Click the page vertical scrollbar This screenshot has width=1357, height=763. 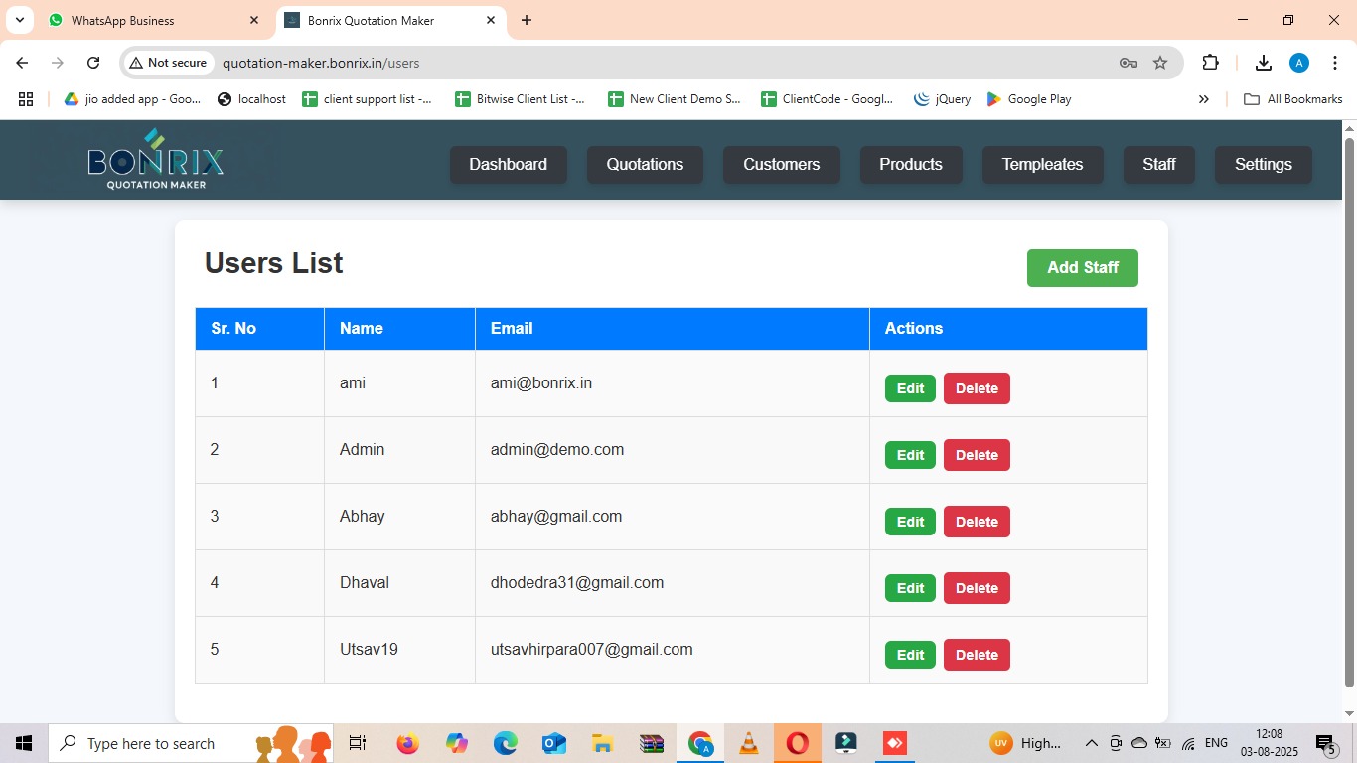pyautogui.click(x=1349, y=412)
